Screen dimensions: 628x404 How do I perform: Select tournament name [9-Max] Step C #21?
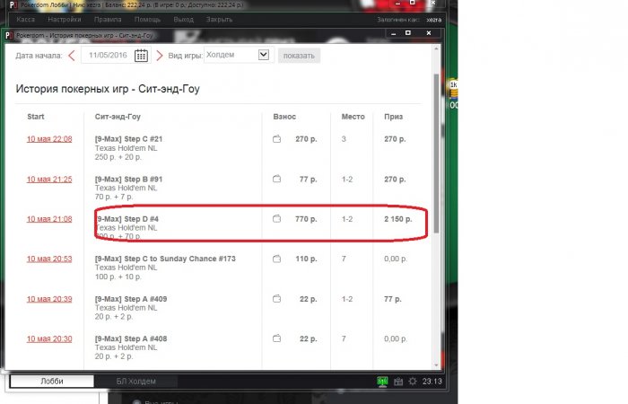pyautogui.click(x=128, y=139)
